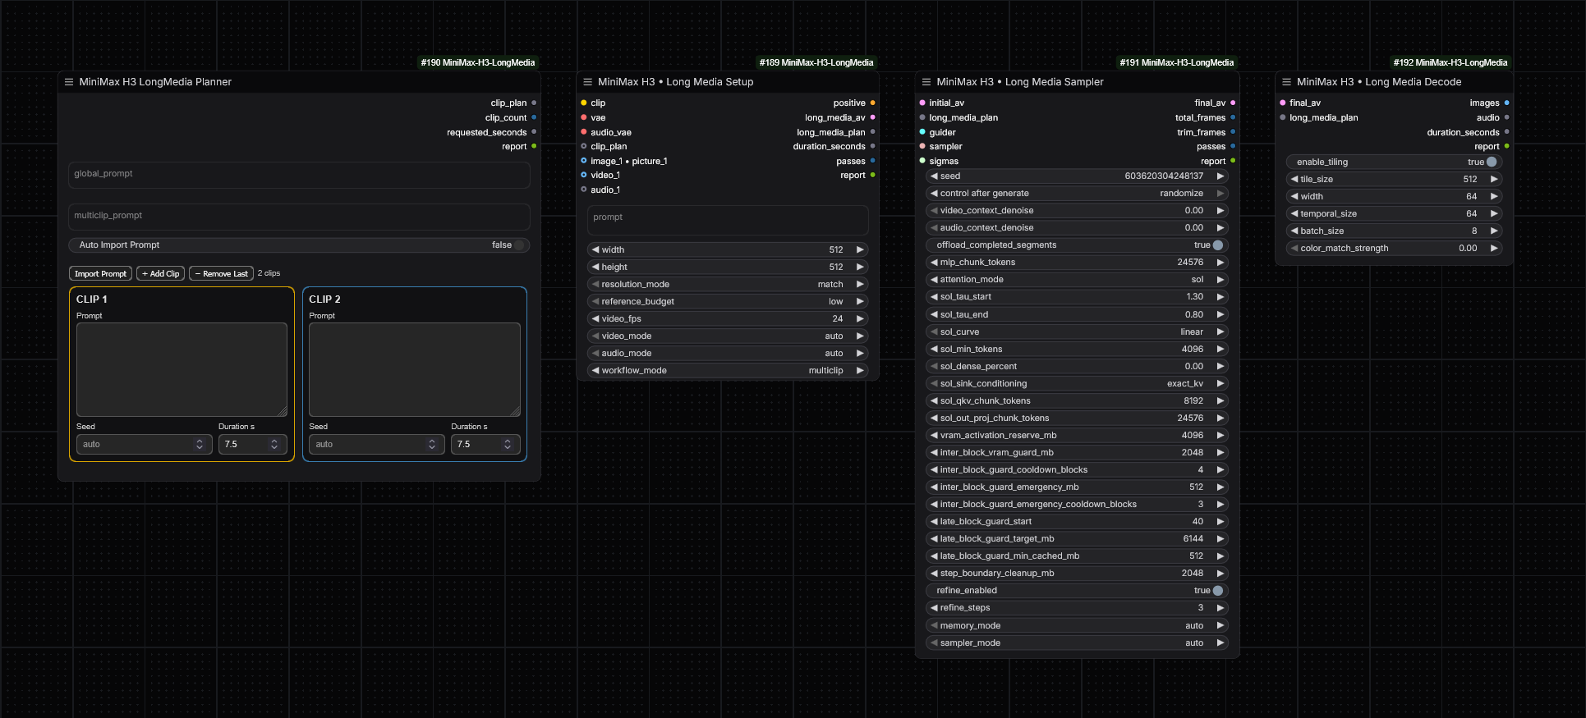Click the images output port on Decode

click(x=1506, y=103)
